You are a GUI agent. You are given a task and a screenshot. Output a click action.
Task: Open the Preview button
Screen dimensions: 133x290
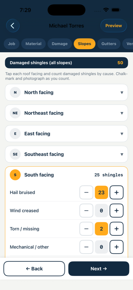(113, 26)
